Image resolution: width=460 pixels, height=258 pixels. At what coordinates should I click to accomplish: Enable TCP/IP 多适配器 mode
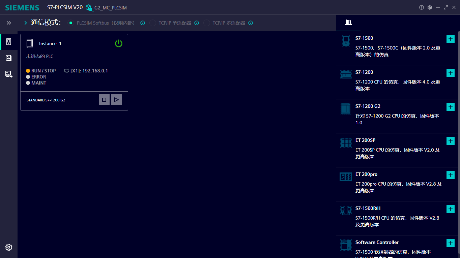206,23
